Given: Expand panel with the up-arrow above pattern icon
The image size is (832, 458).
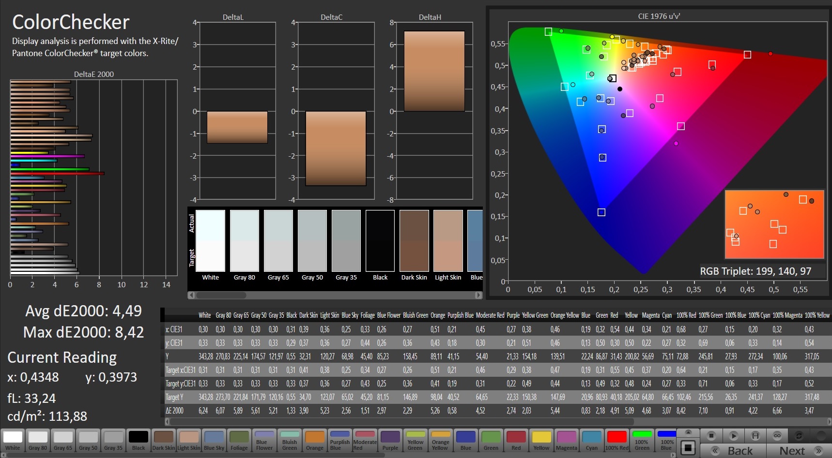Looking at the screenshot, I should [688, 432].
